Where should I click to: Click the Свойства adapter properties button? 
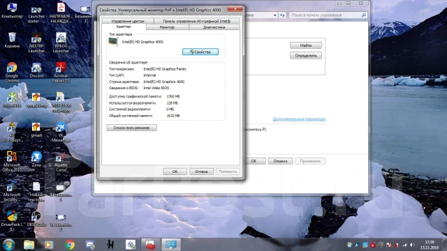200,52
